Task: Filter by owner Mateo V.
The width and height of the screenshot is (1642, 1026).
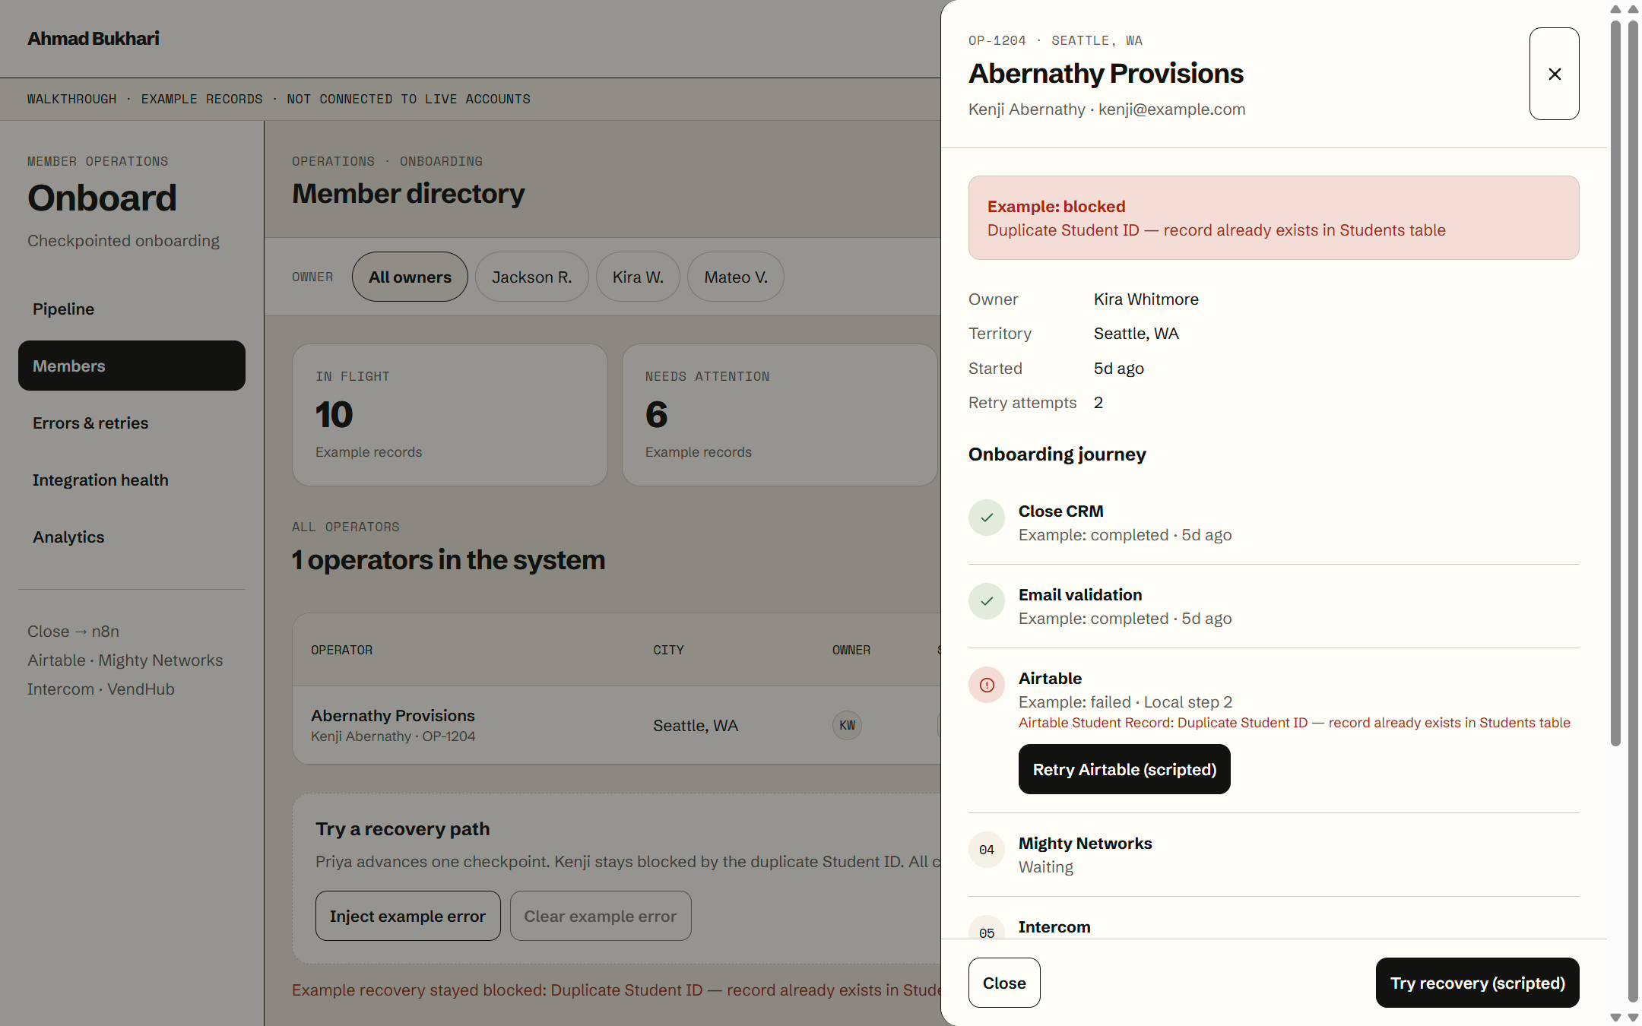Action: 736,277
